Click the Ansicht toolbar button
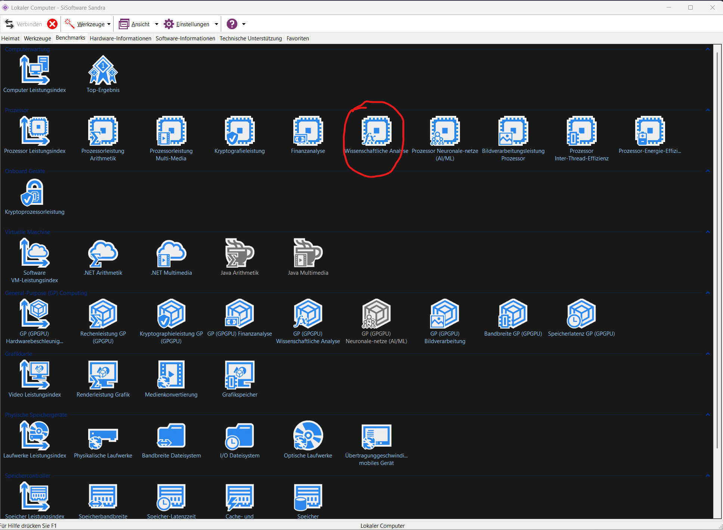Image resolution: width=723 pixels, height=530 pixels. [135, 24]
